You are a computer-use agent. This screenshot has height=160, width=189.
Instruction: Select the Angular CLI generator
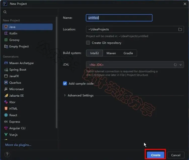[27, 128]
